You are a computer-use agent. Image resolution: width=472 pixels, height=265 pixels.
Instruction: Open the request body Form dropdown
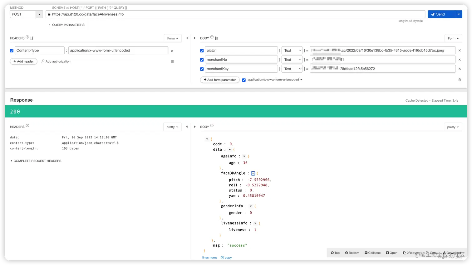453,38
